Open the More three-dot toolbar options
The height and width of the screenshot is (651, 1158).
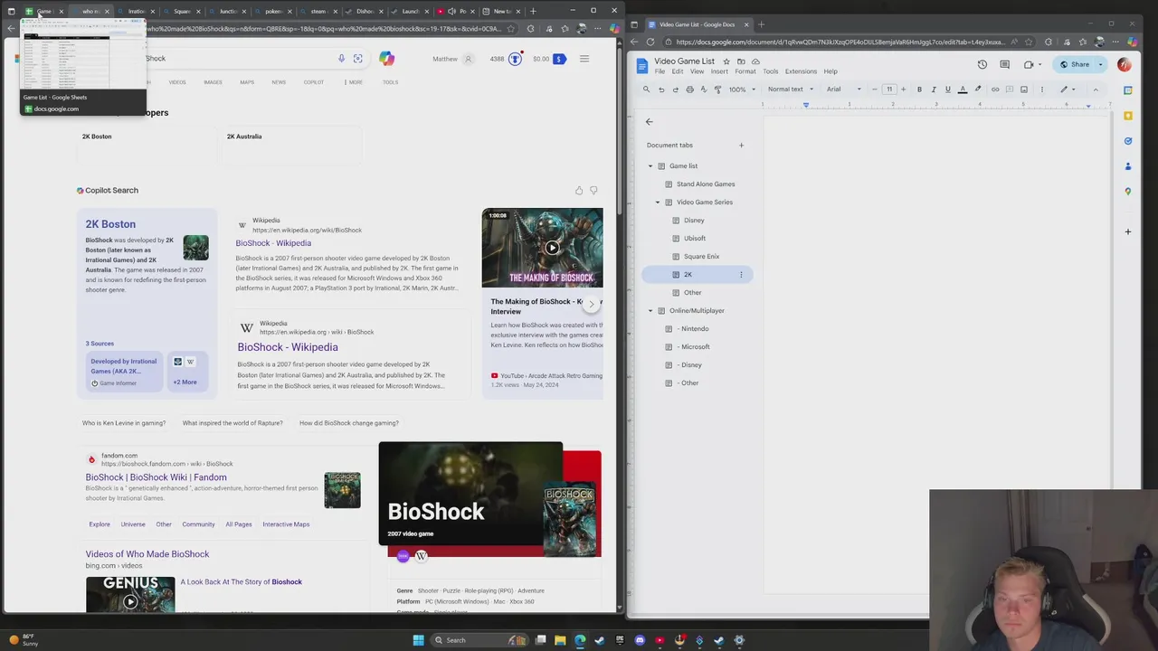pos(1041,90)
